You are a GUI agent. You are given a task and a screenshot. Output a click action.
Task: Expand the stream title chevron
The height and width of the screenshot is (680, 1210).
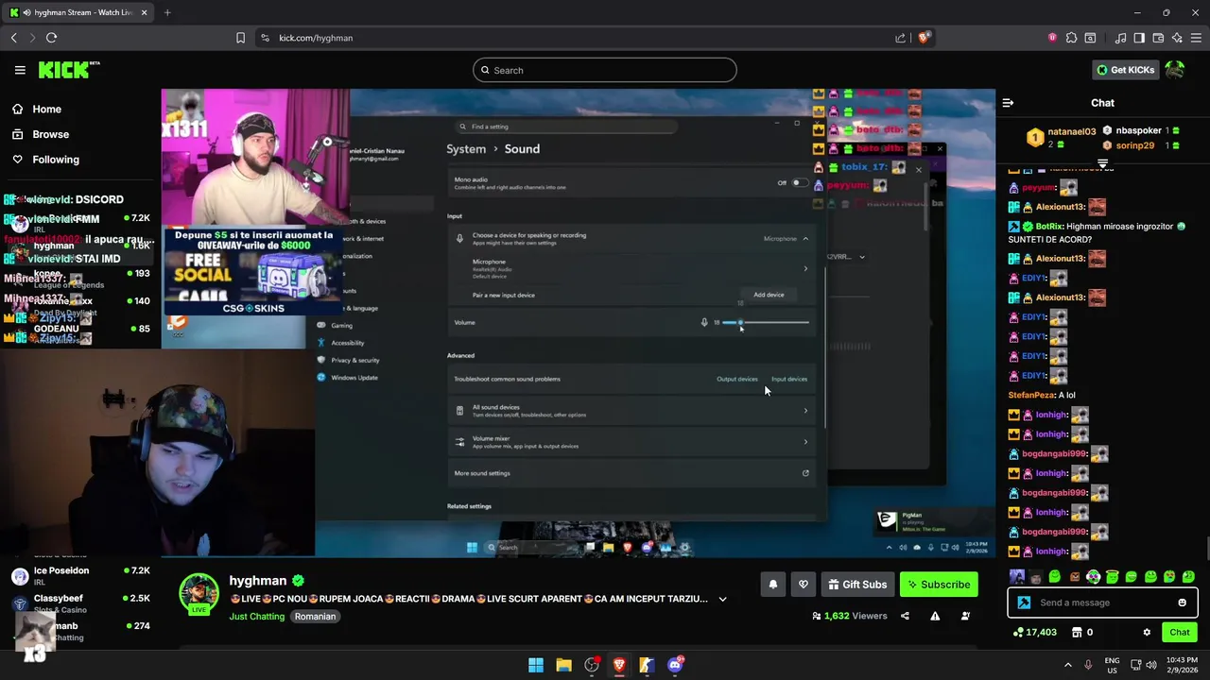722,599
